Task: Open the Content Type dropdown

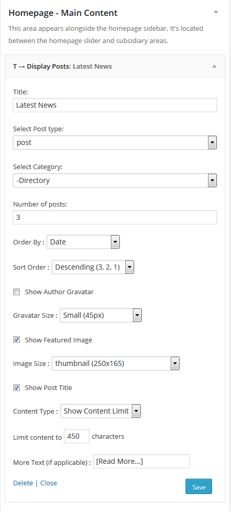Action: (100, 411)
